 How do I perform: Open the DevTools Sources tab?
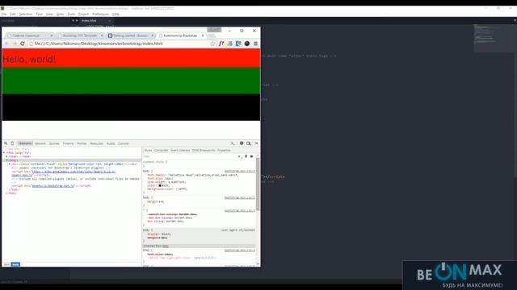[54, 143]
